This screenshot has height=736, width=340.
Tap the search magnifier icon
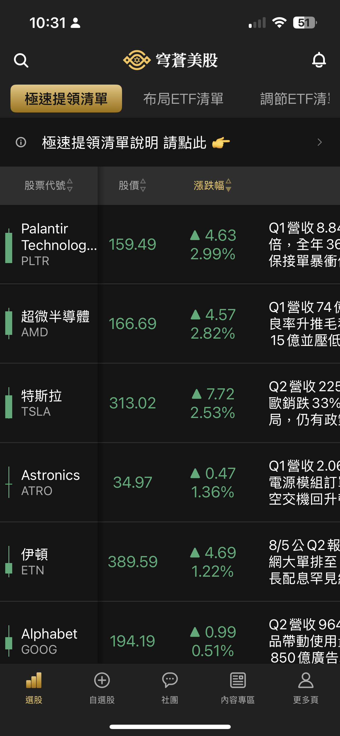21,60
